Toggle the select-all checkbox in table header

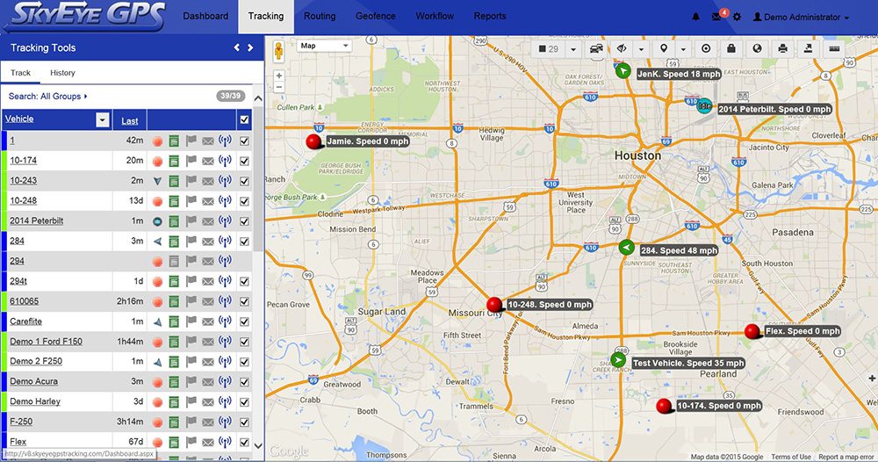[244, 120]
